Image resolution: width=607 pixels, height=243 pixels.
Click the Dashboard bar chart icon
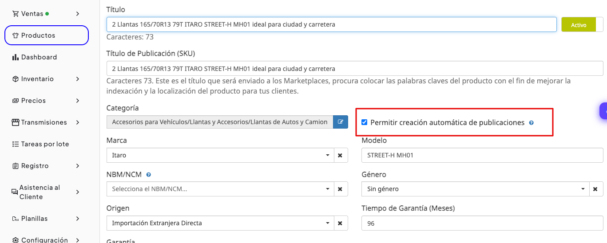(16, 57)
